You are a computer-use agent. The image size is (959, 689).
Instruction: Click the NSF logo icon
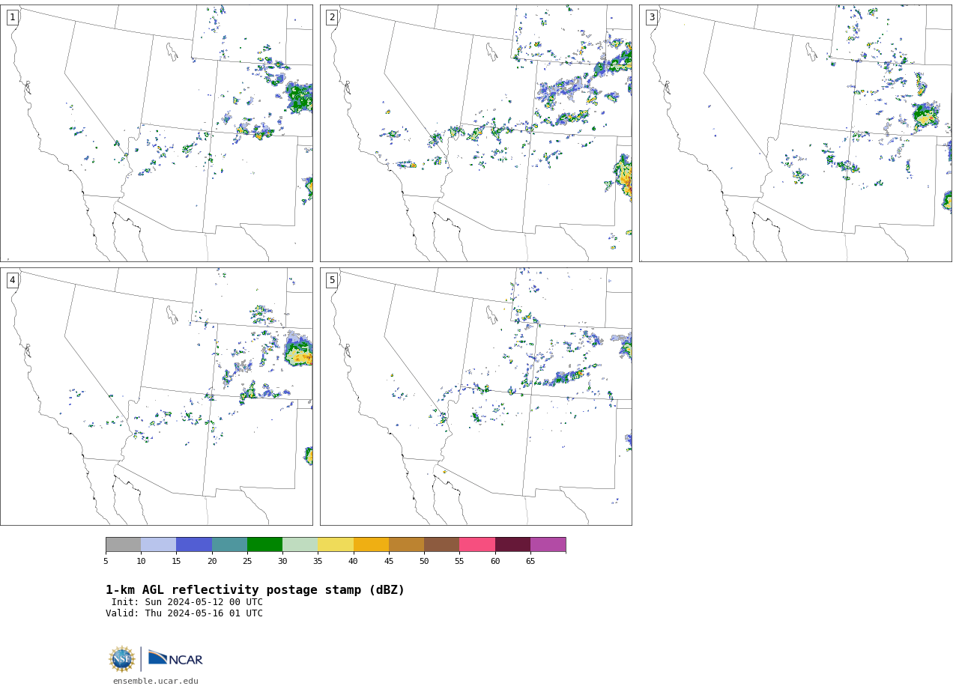pos(121,659)
